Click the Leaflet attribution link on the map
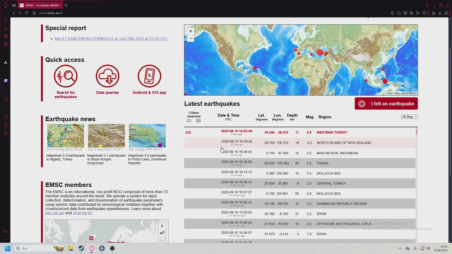This screenshot has width=452, height=254. click(388, 93)
